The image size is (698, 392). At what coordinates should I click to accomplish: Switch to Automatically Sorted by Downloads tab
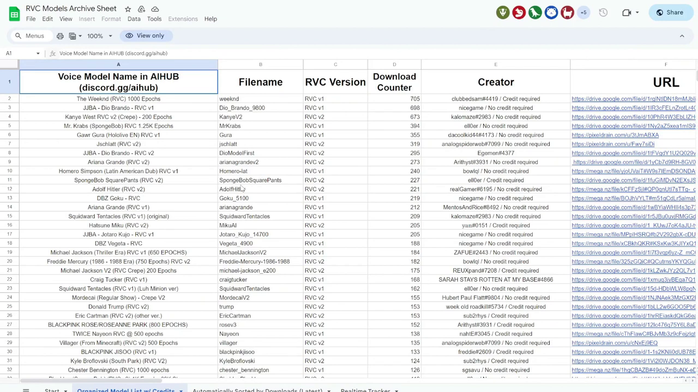point(257,390)
